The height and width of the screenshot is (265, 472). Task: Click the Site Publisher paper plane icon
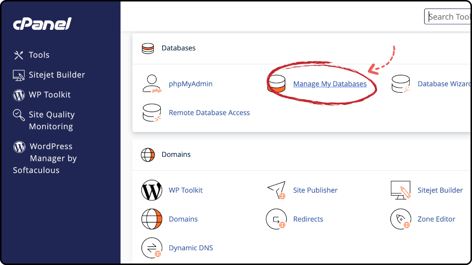pyautogui.click(x=277, y=190)
